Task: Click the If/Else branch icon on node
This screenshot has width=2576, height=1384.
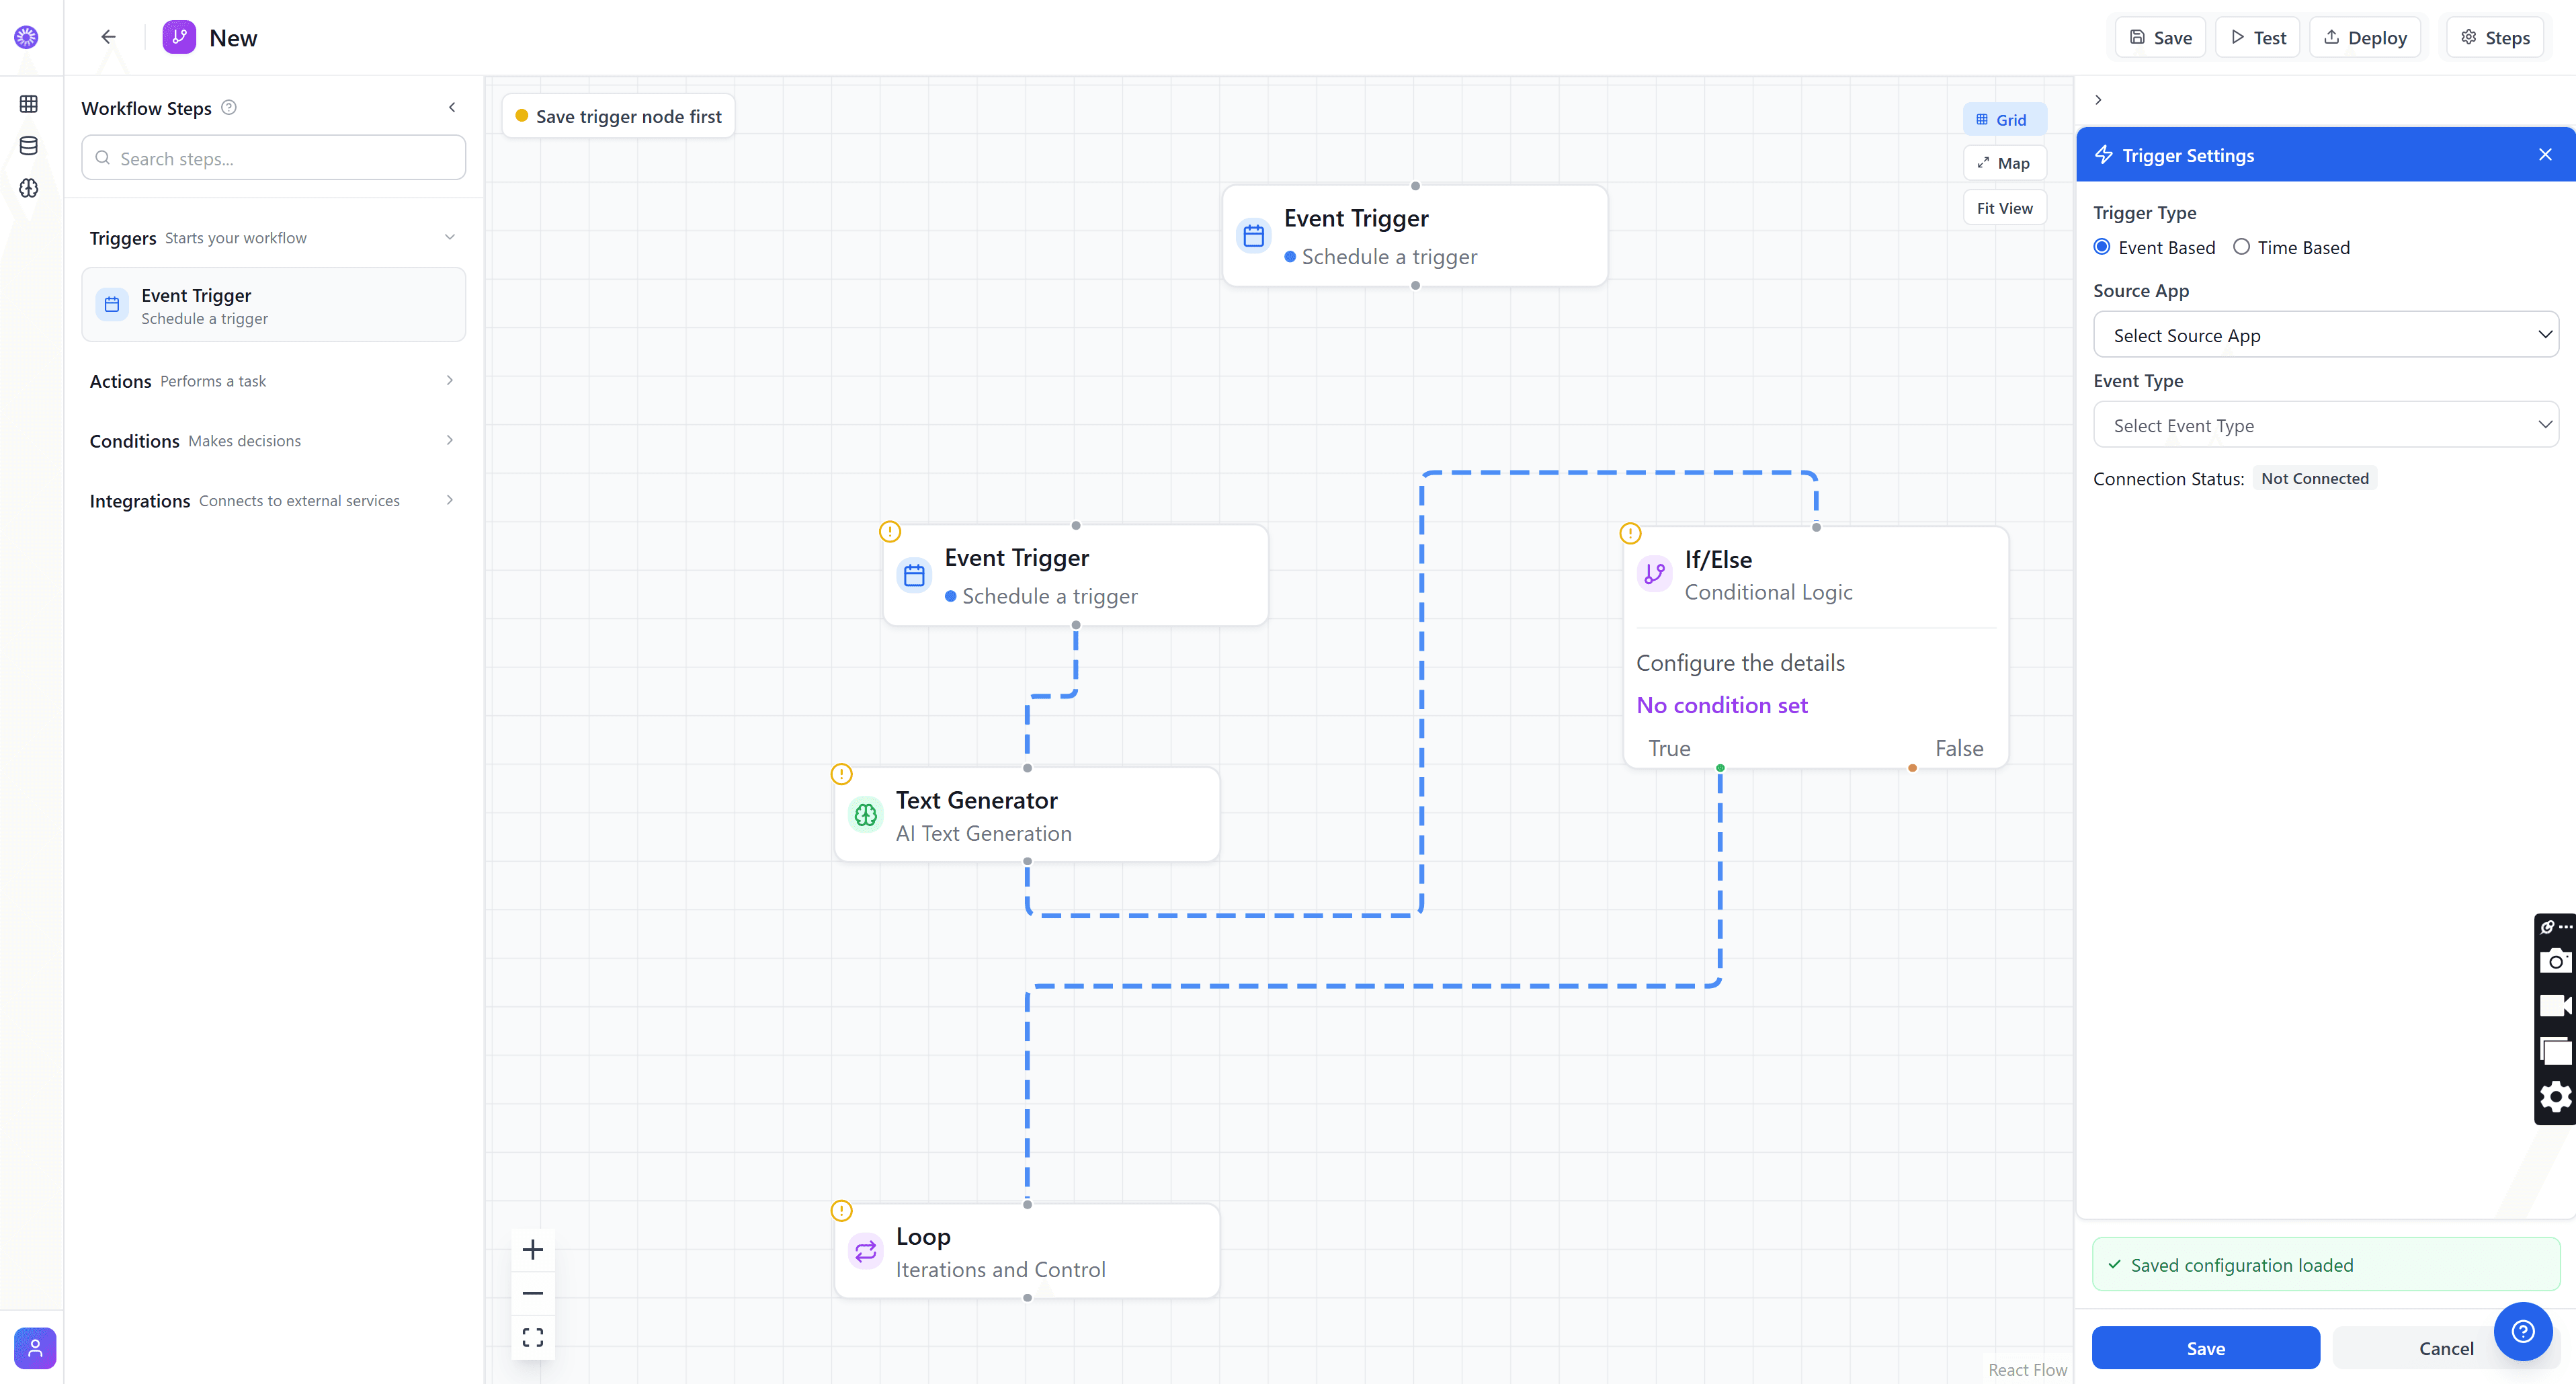Action: tap(1655, 574)
